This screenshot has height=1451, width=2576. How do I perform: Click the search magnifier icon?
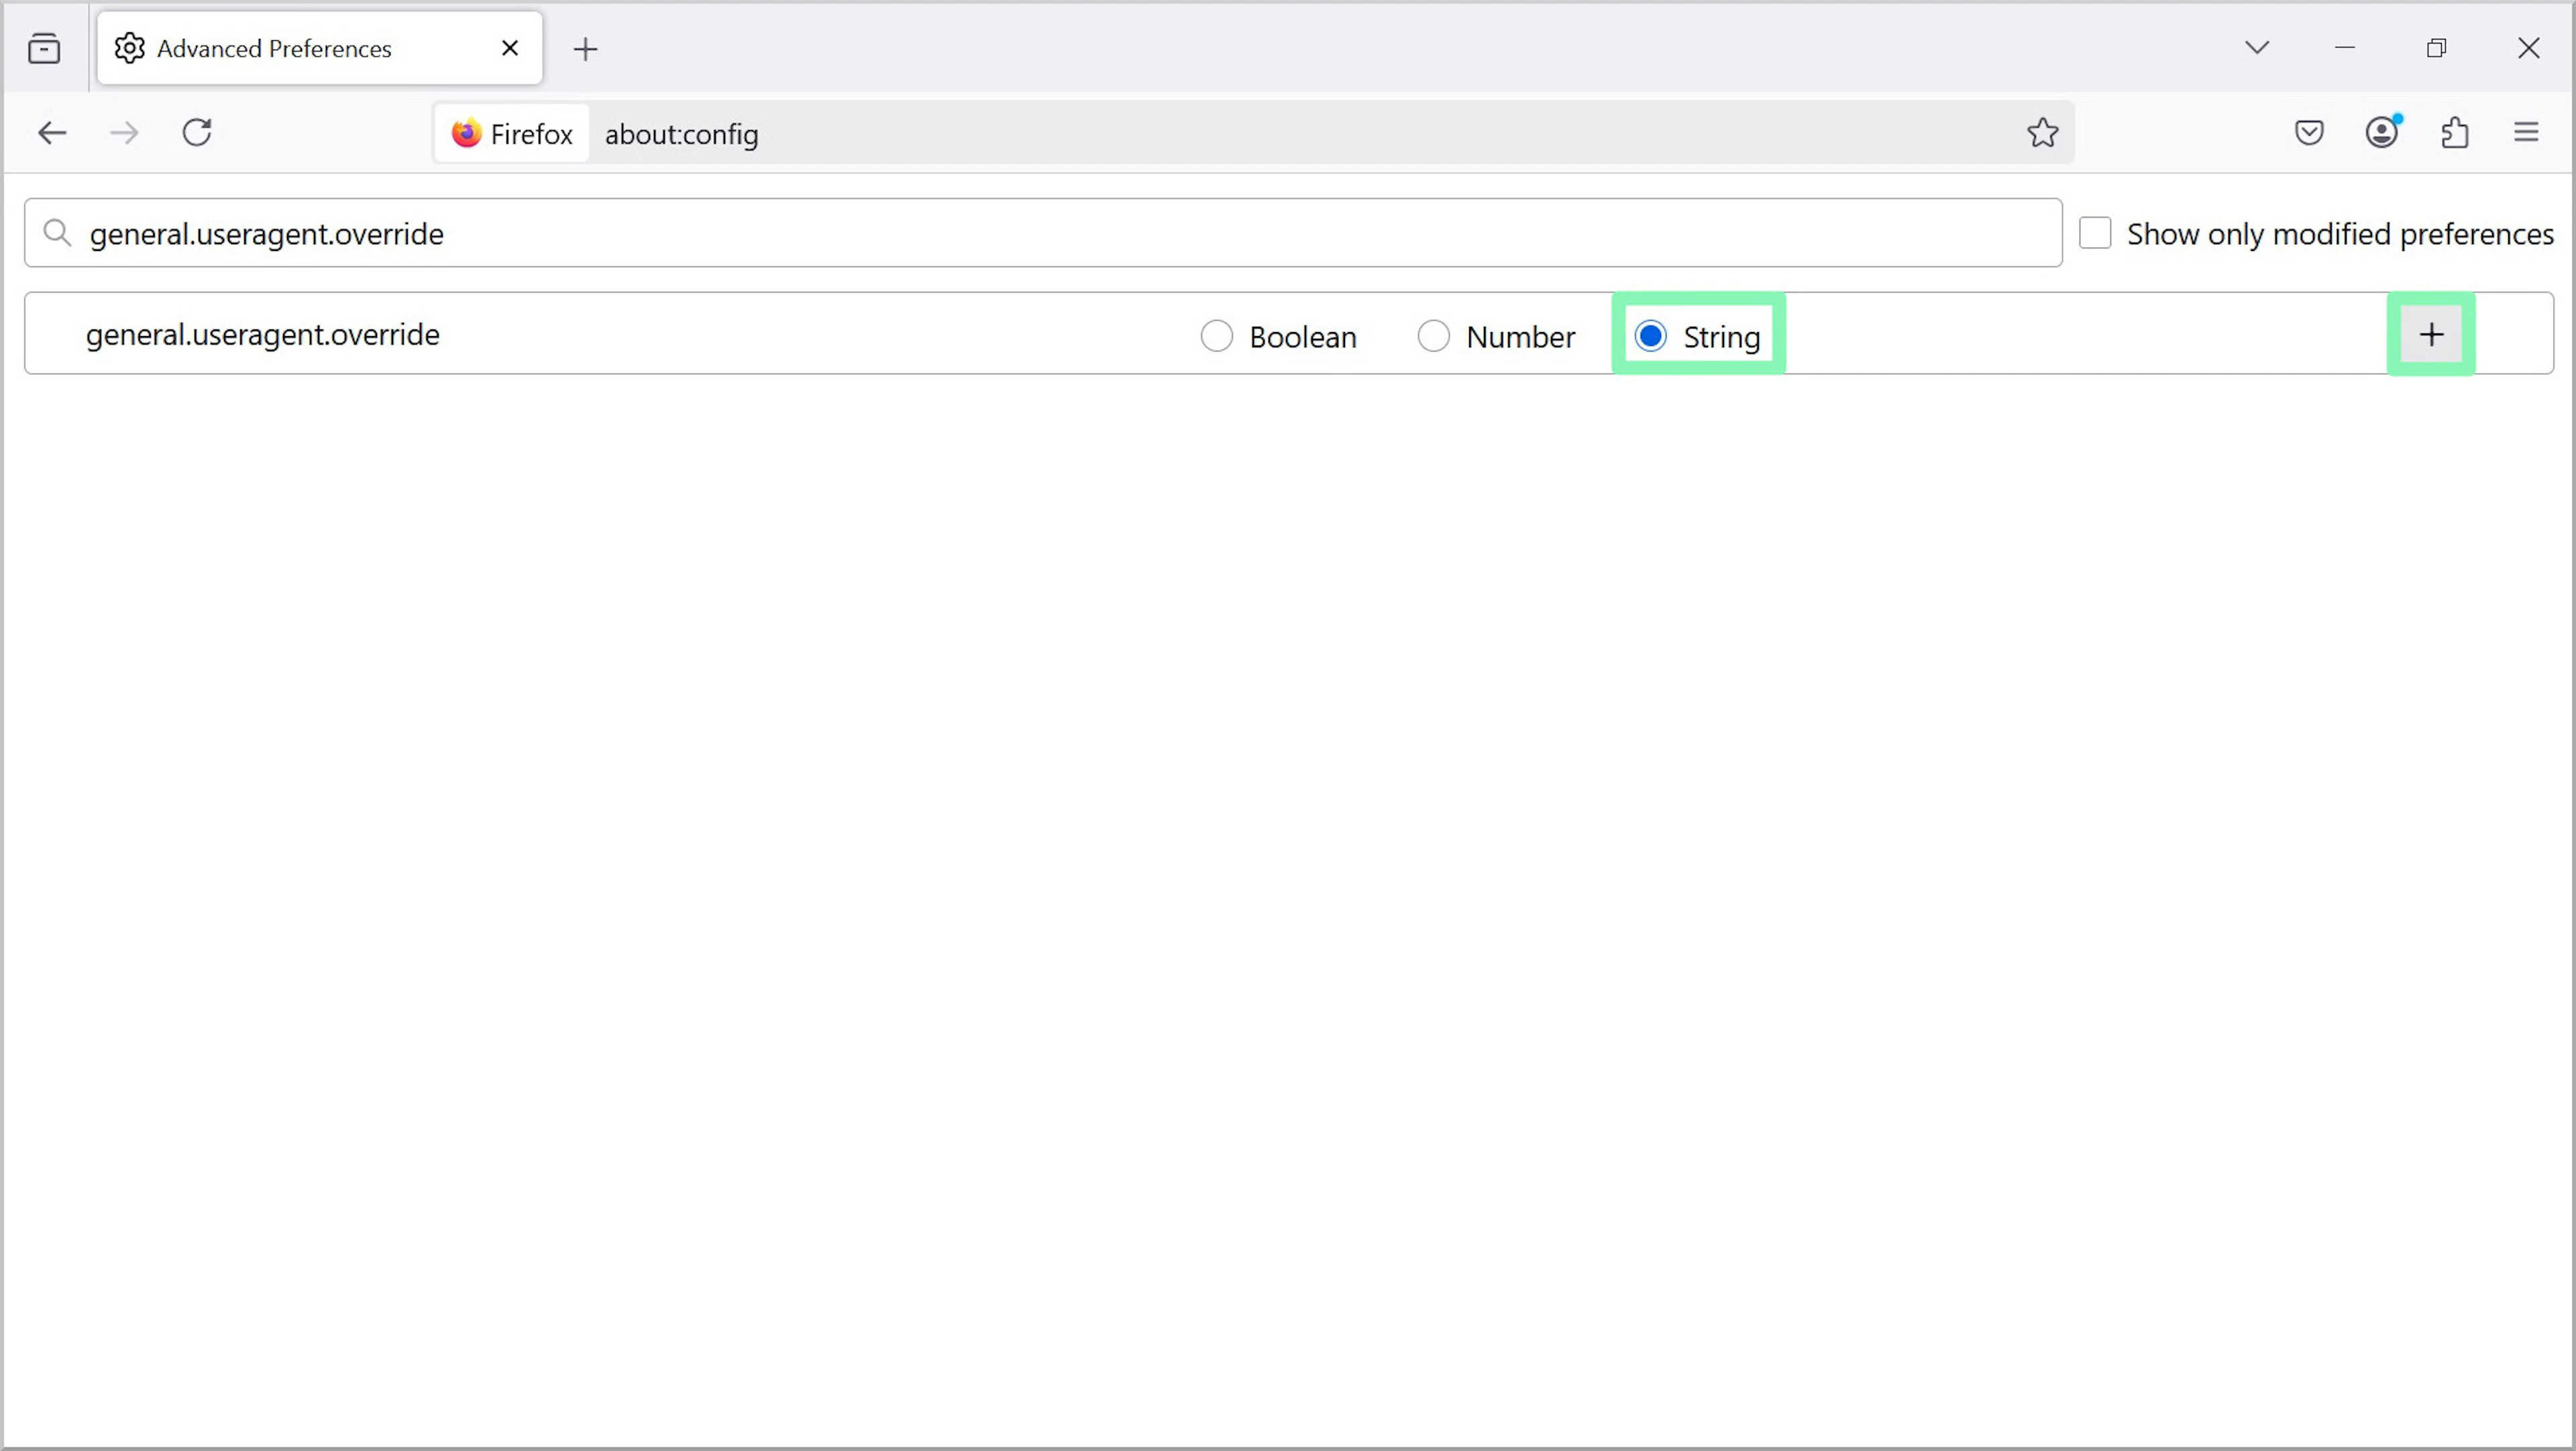57,233
